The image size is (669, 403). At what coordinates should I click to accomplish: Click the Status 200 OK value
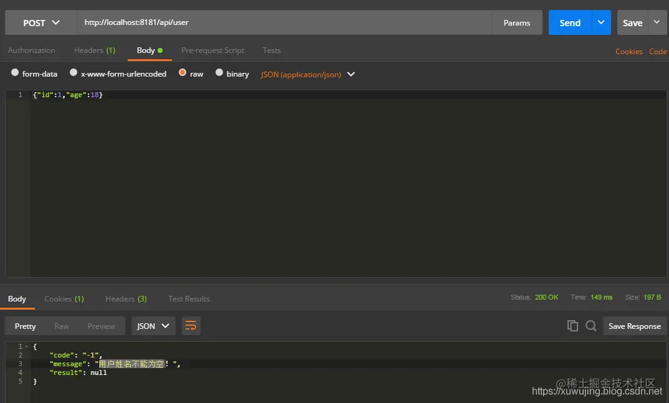point(546,297)
